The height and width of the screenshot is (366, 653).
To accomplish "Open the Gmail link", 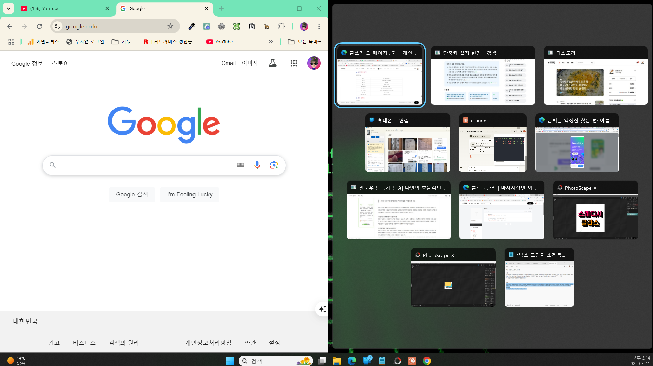I will click(x=228, y=63).
